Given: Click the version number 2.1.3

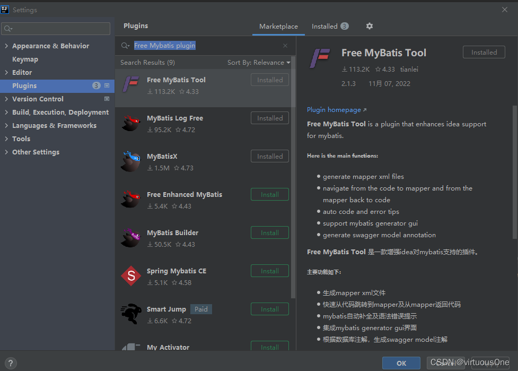Looking at the screenshot, I should coord(348,84).
